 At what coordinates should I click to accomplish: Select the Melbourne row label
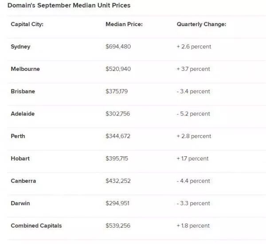[25, 69]
